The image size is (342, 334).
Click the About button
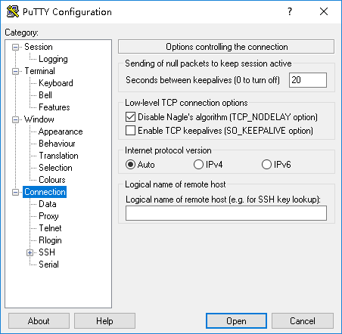pyautogui.click(x=39, y=321)
